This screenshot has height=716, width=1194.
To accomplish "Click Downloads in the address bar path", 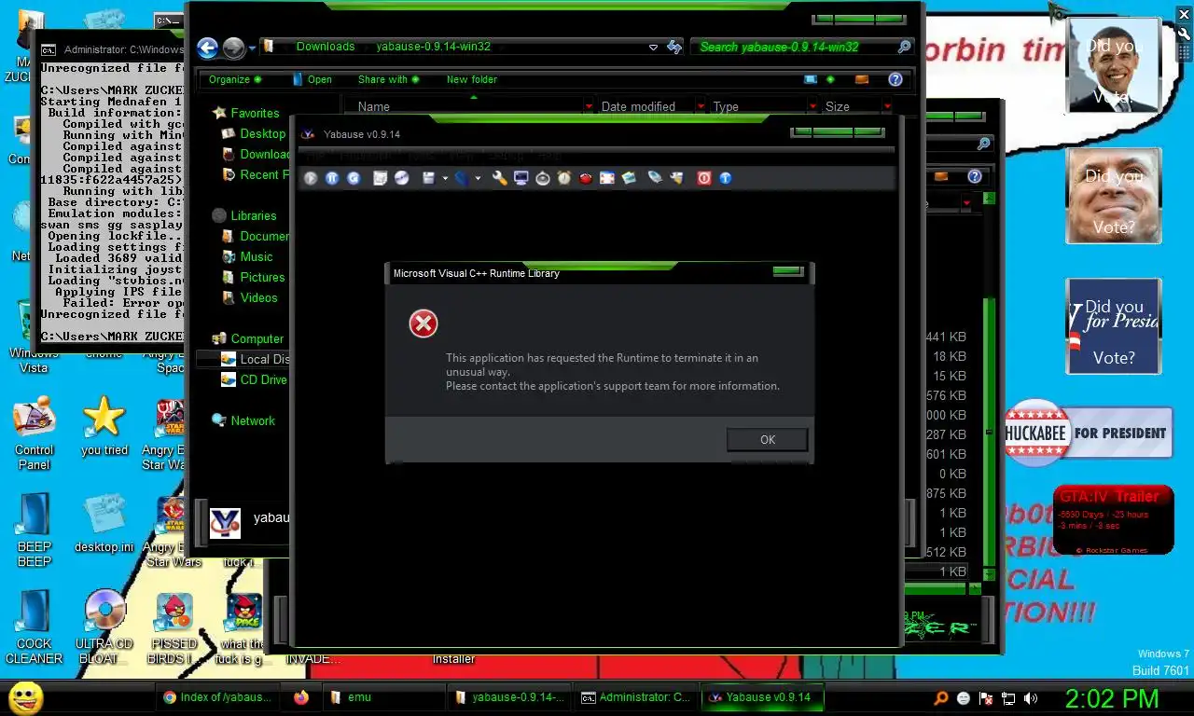I will (325, 47).
